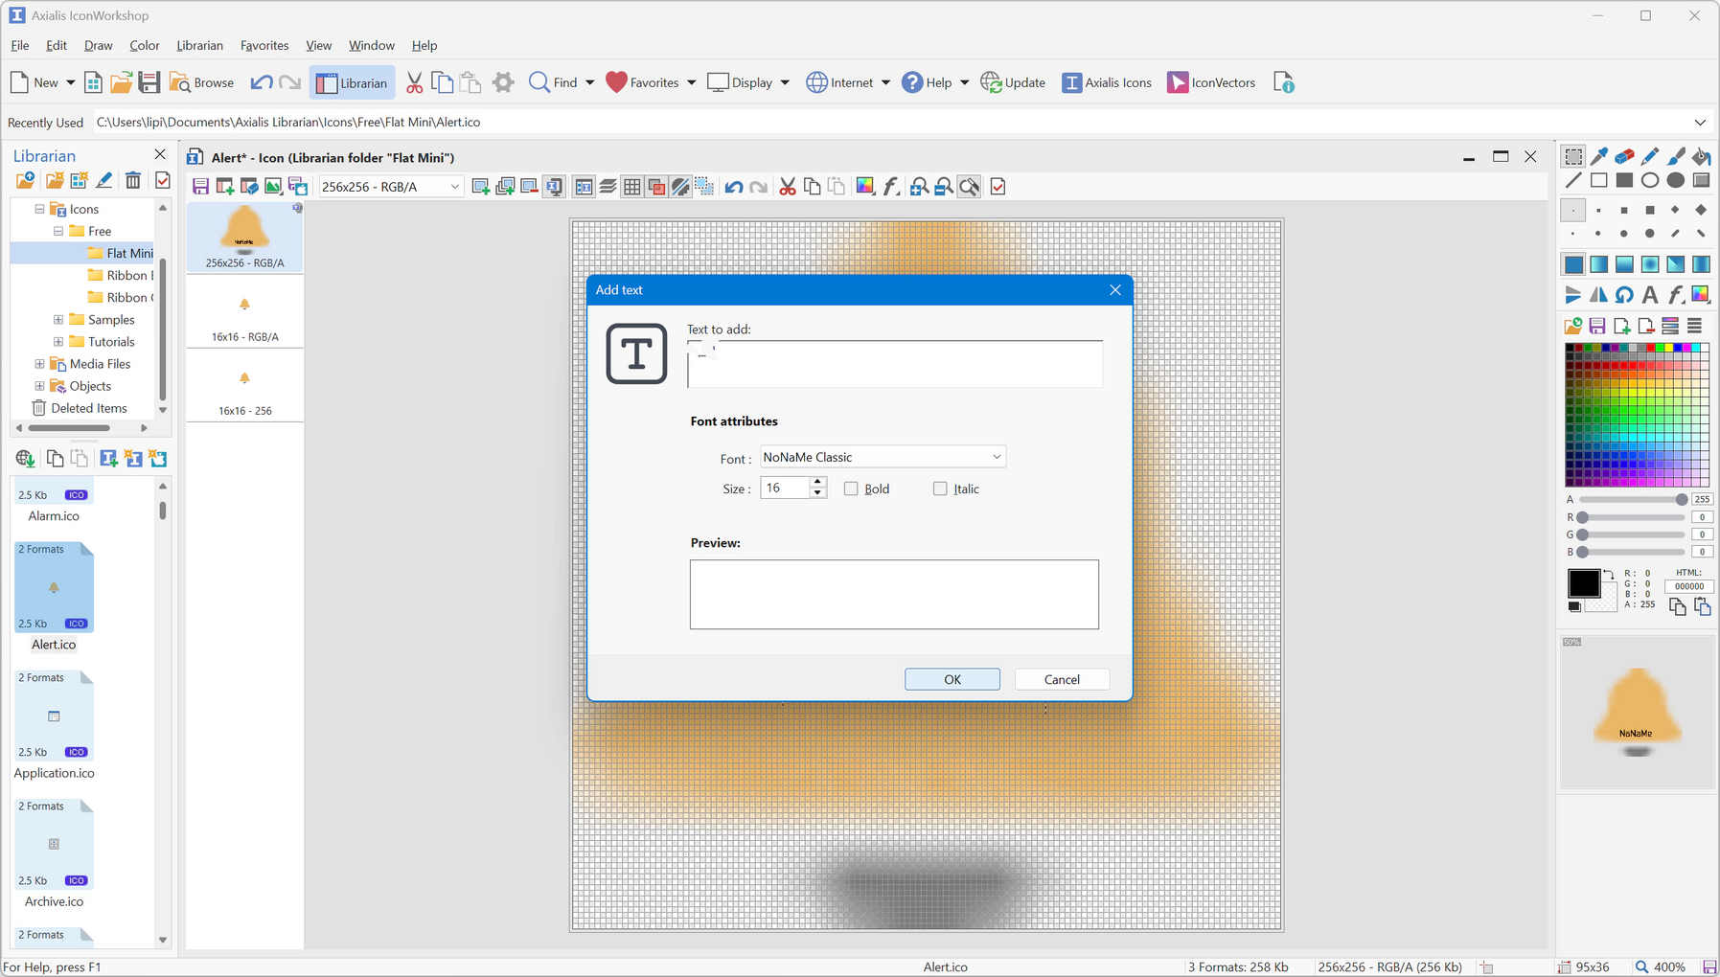The image size is (1720, 977).
Task: Open the Window menu
Action: pos(372,45)
